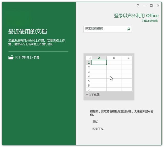Click the 搜索联机模板 search box
The width and height of the screenshot is (164, 147).
105,29
